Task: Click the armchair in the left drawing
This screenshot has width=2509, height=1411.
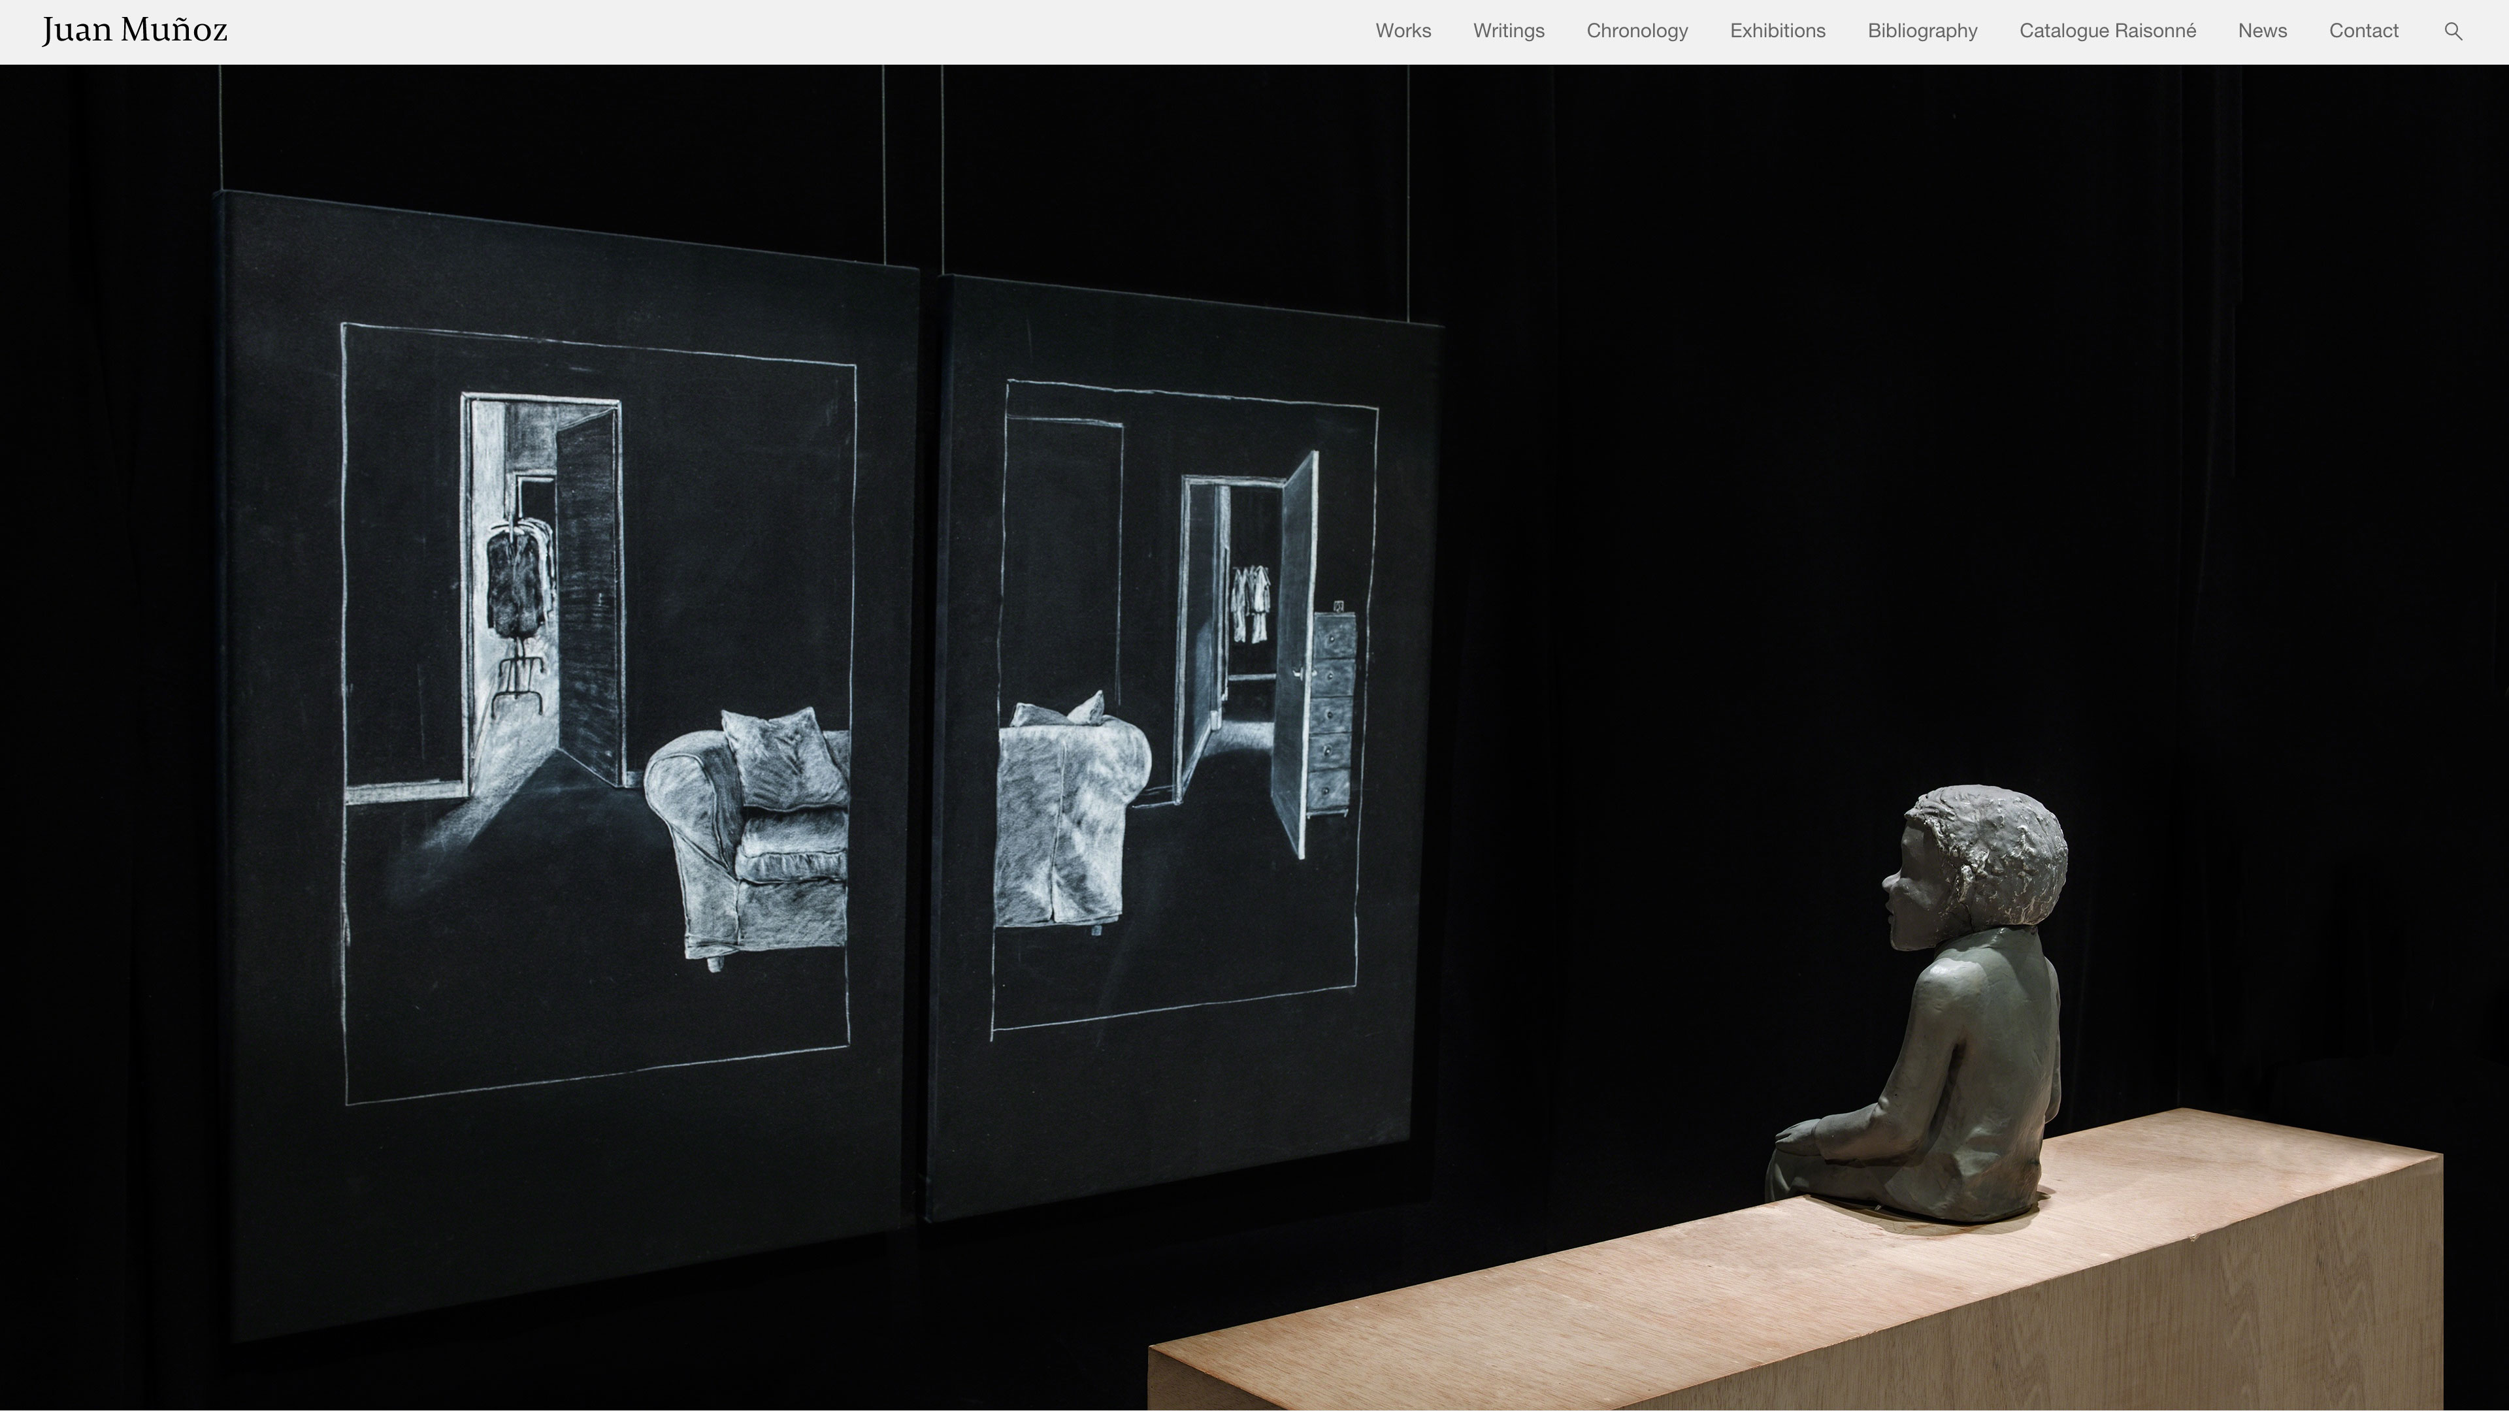Action: 750,837
